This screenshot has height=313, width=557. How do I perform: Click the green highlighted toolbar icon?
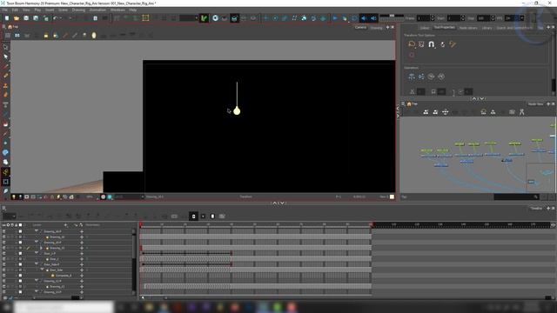[x=204, y=18]
